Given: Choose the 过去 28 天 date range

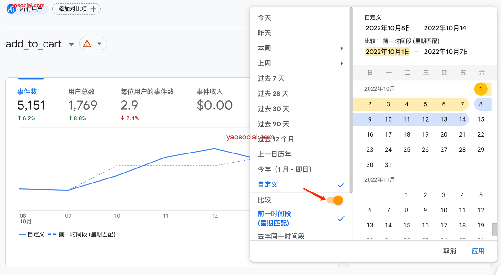Looking at the screenshot, I should coord(273,94).
